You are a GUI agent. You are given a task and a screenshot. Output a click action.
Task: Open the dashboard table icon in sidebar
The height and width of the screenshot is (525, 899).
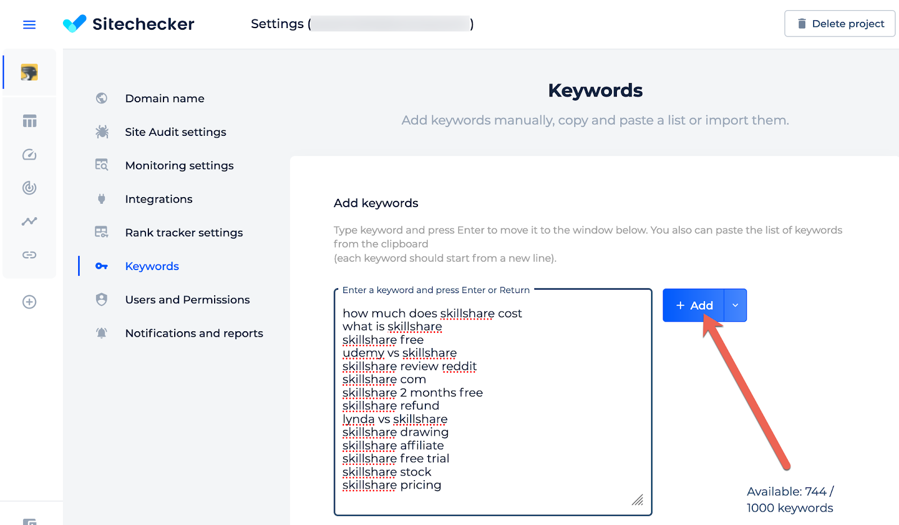click(29, 121)
